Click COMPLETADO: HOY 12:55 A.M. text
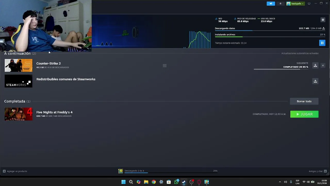Screen dimensions: 330x186 [269, 114]
